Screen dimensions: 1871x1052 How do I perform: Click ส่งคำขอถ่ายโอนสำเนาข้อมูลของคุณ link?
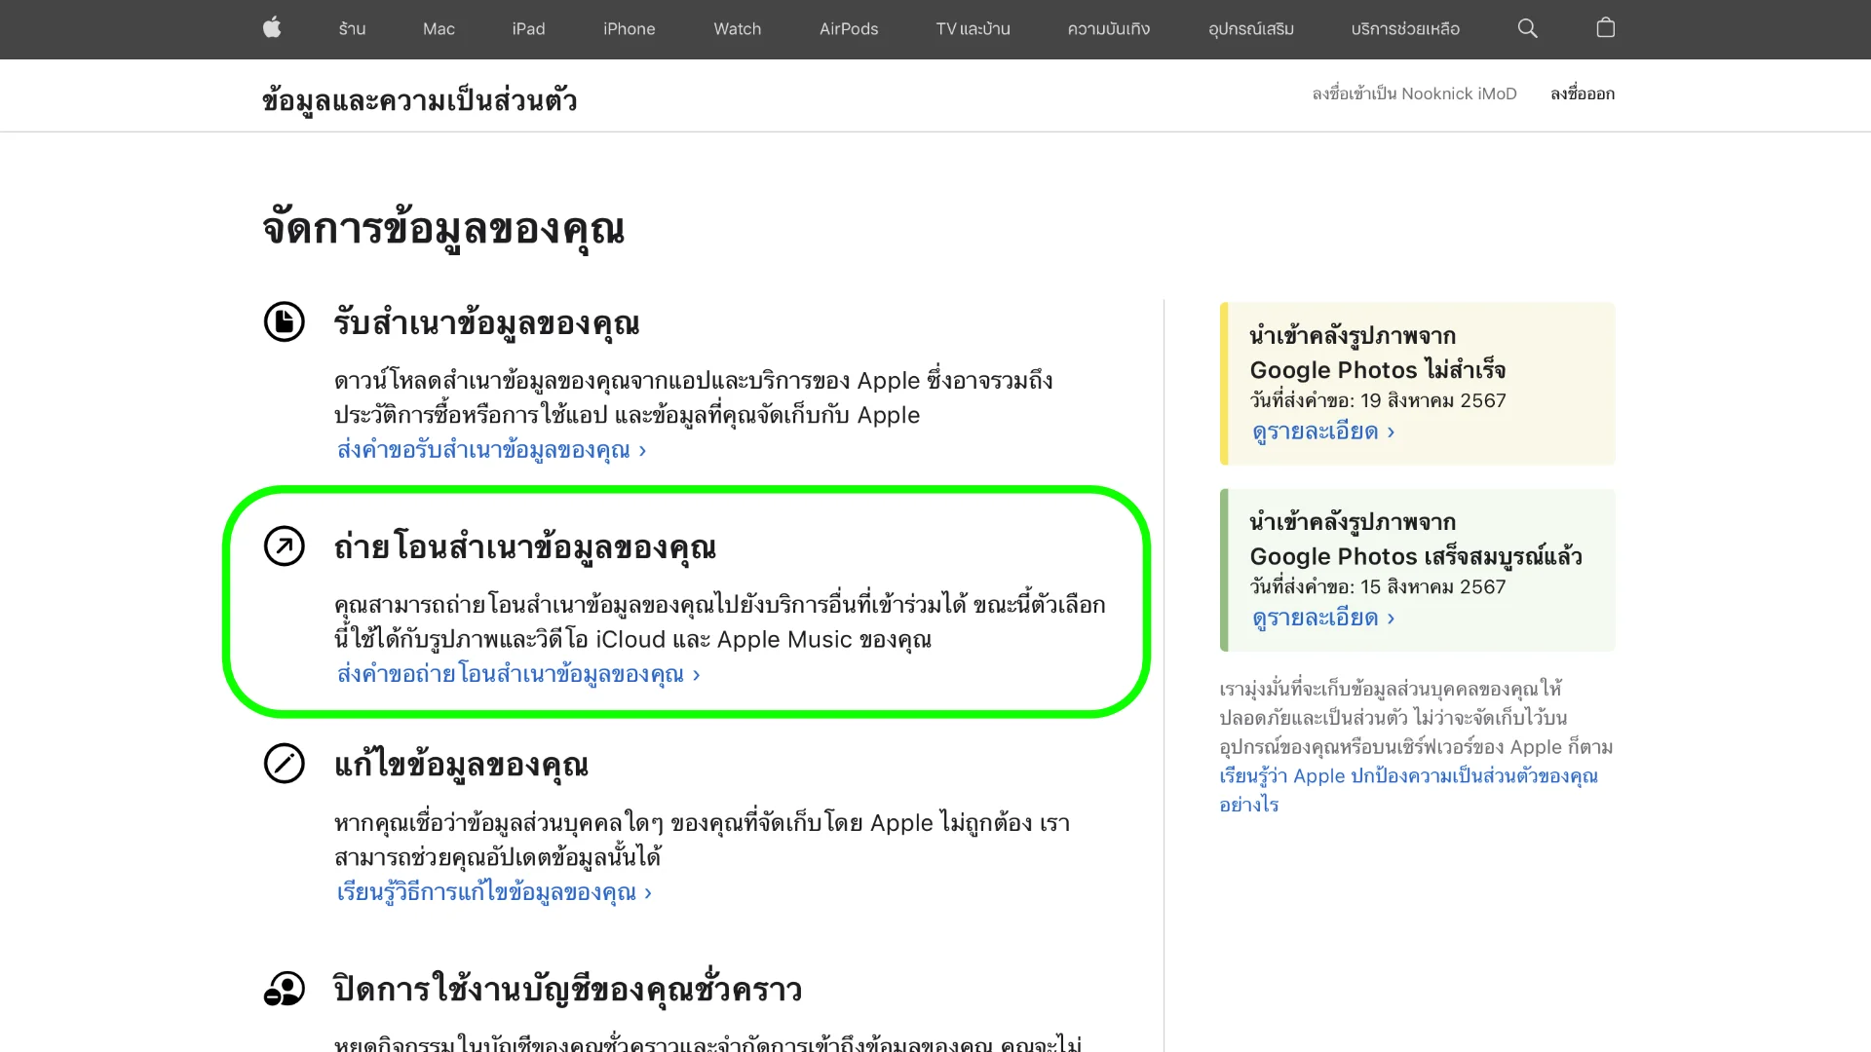[x=517, y=674]
